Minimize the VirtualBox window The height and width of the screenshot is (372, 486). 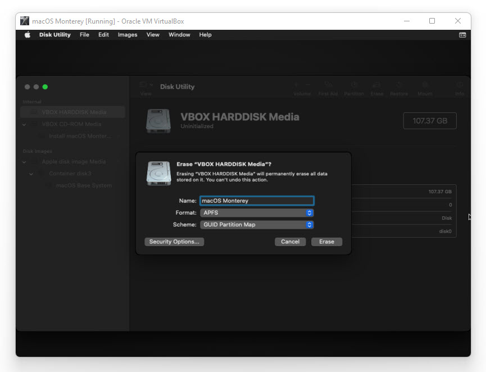click(407, 21)
